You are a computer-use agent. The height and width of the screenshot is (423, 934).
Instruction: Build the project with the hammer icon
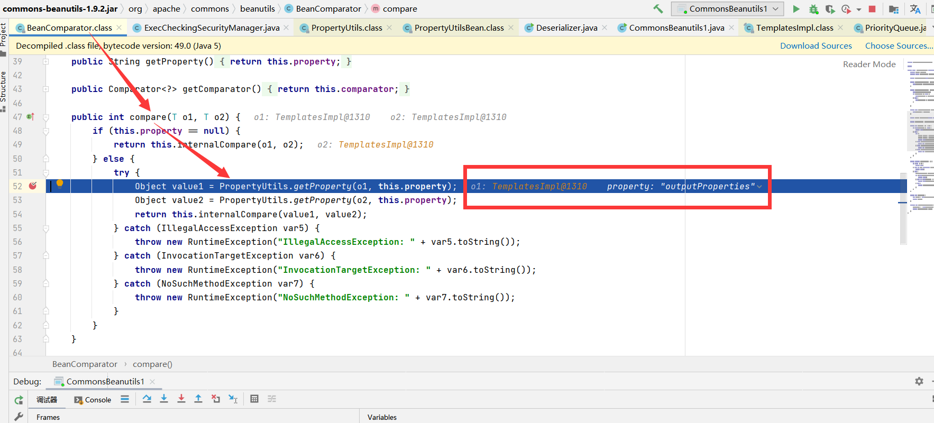click(x=658, y=8)
